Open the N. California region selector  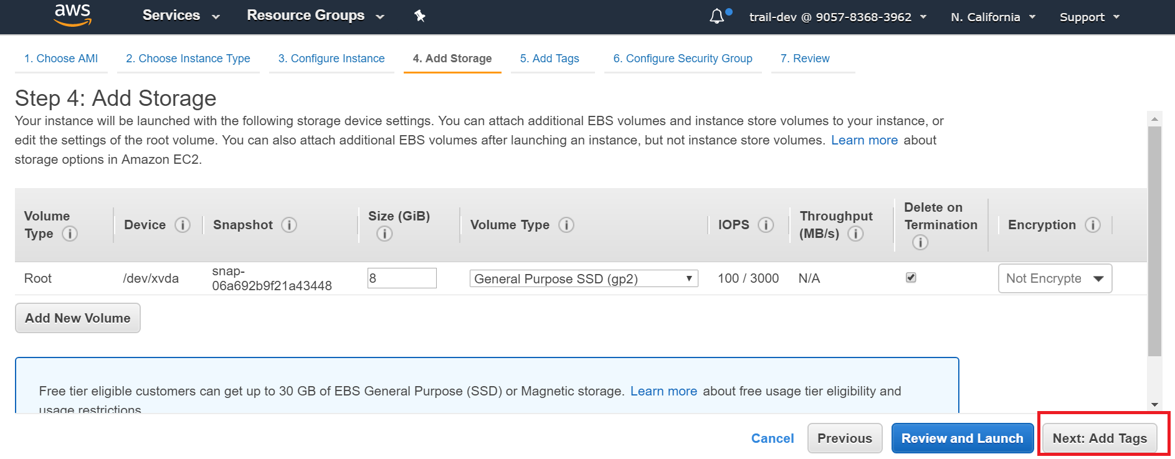(x=992, y=17)
